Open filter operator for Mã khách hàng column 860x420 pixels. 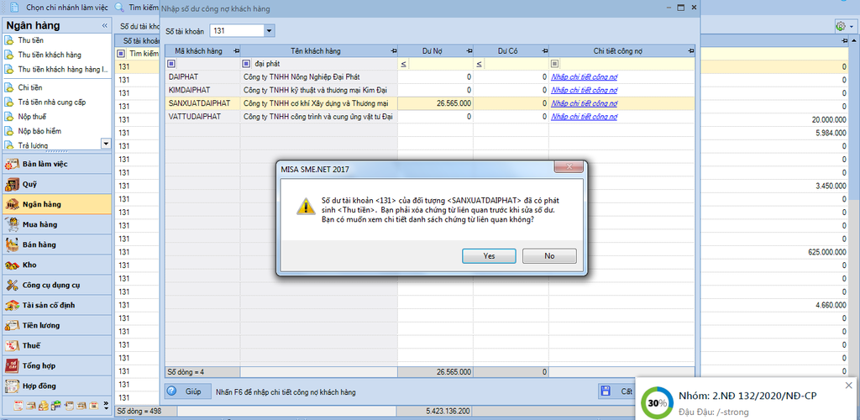pos(171,64)
